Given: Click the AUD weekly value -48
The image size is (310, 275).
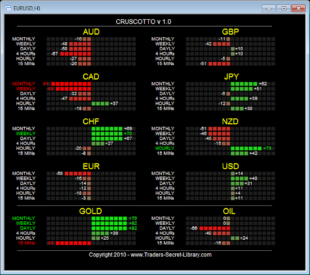Looking at the screenshot, I should (63, 44).
